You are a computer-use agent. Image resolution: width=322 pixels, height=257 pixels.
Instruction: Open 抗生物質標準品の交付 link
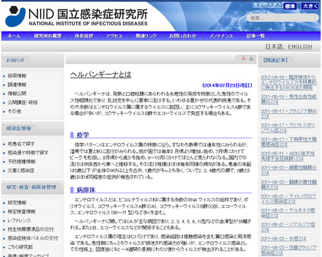30,229
